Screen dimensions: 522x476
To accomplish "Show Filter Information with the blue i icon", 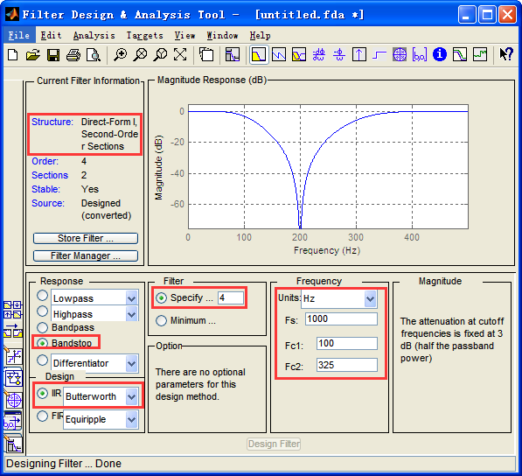I will (x=440, y=54).
